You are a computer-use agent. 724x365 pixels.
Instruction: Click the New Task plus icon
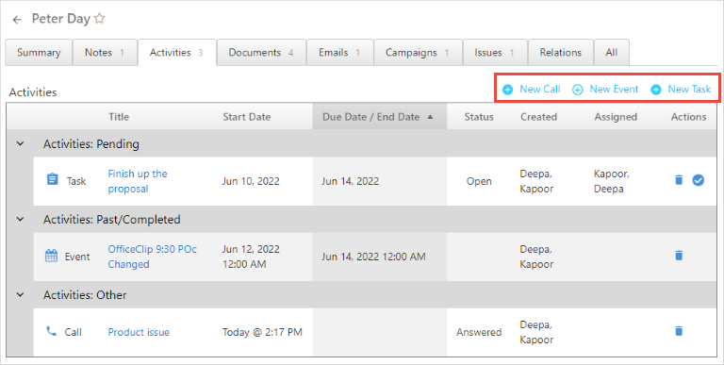tap(656, 90)
